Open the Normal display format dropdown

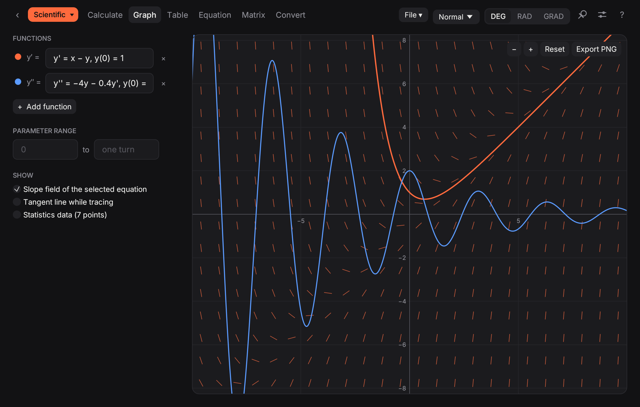pyautogui.click(x=456, y=17)
